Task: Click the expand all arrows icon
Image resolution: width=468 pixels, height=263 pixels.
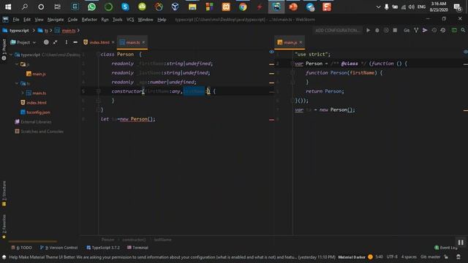Action: coord(56,42)
